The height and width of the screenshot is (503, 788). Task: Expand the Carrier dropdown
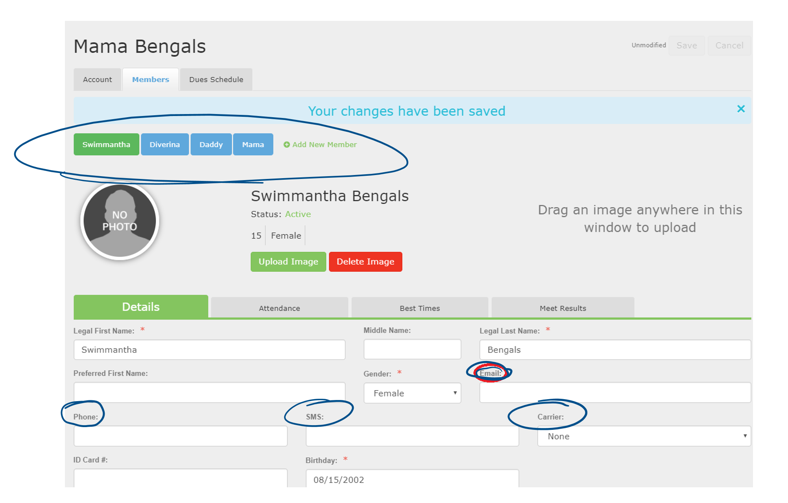644,436
